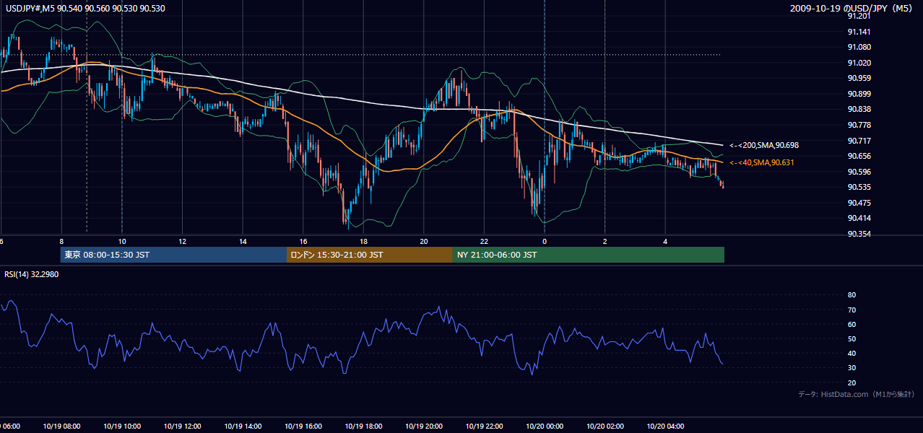The image size is (923, 433).
Task: Click the RSI 70 level label
Action: pos(851,310)
